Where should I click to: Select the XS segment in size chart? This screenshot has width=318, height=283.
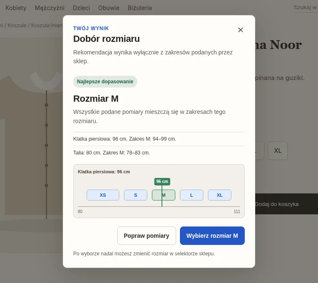103,195
